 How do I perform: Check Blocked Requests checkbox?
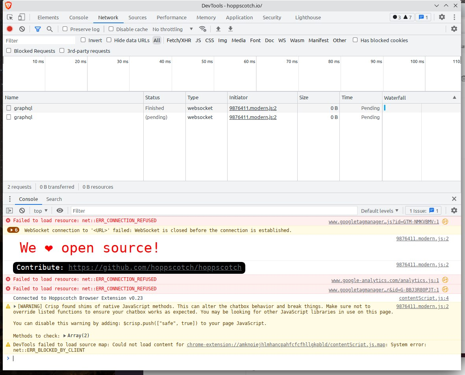pyautogui.click(x=9, y=50)
